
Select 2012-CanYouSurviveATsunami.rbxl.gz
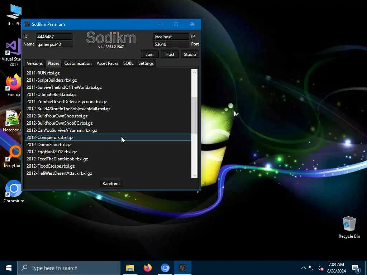click(x=108, y=130)
